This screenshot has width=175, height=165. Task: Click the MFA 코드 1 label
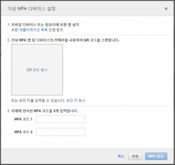[x=23, y=119]
